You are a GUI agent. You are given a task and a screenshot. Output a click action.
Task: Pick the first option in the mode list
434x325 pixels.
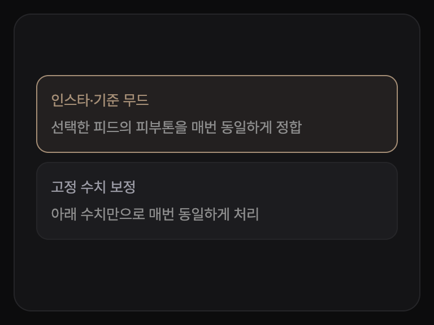point(217,114)
